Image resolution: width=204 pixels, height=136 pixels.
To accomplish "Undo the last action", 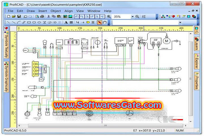I will [25, 16].
